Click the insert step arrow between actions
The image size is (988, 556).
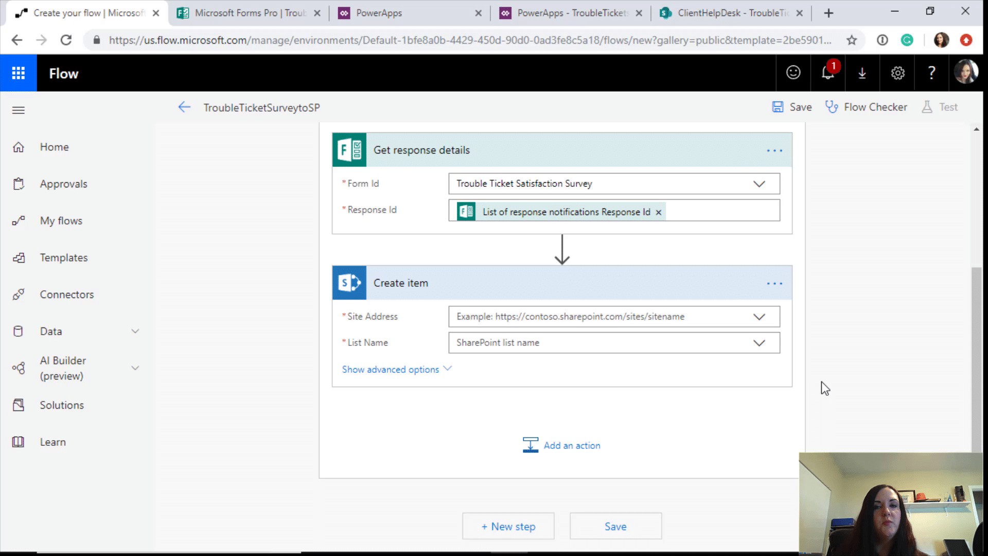(562, 250)
